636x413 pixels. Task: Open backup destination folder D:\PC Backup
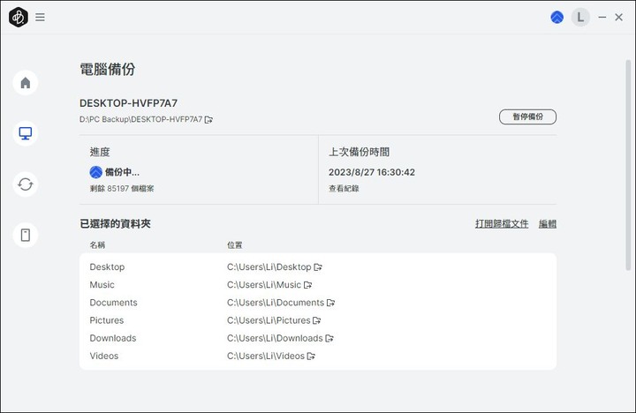208,119
